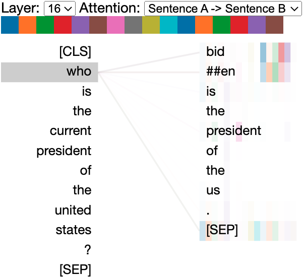Click the 'current' token in the left column

pyautogui.click(x=71, y=131)
